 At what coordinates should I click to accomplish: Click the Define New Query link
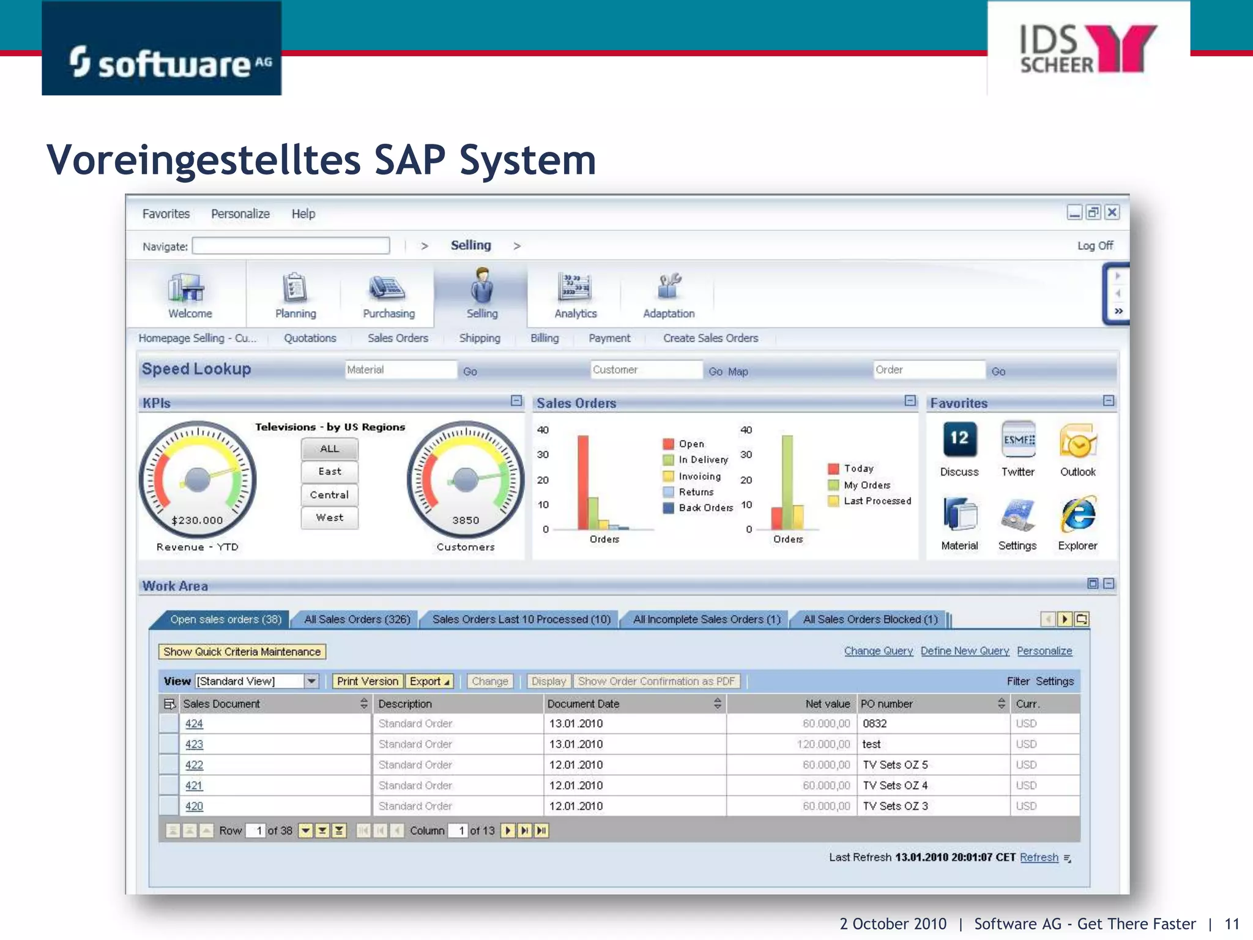click(x=965, y=651)
